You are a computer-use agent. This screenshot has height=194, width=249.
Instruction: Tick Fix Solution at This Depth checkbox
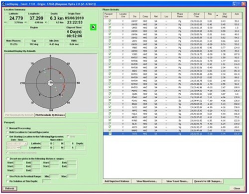(x=7, y=181)
